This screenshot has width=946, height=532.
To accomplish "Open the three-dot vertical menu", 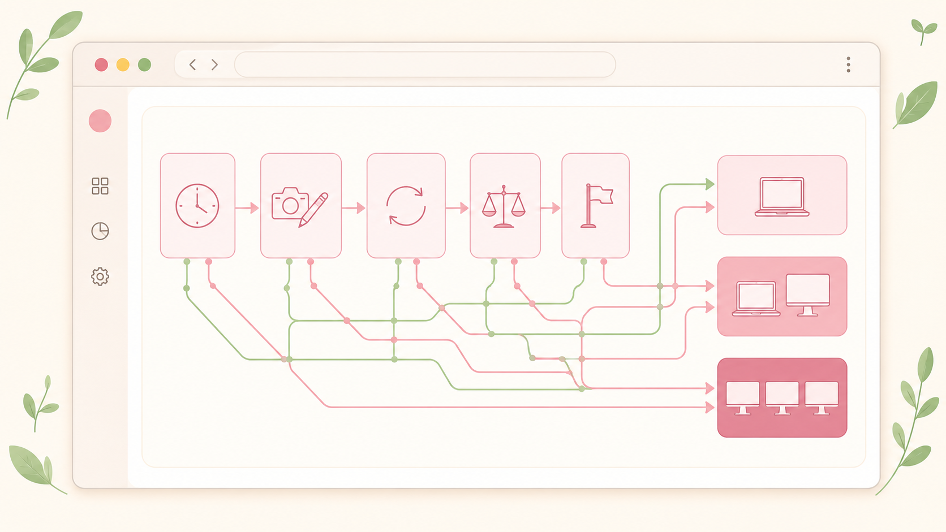I will (848, 64).
